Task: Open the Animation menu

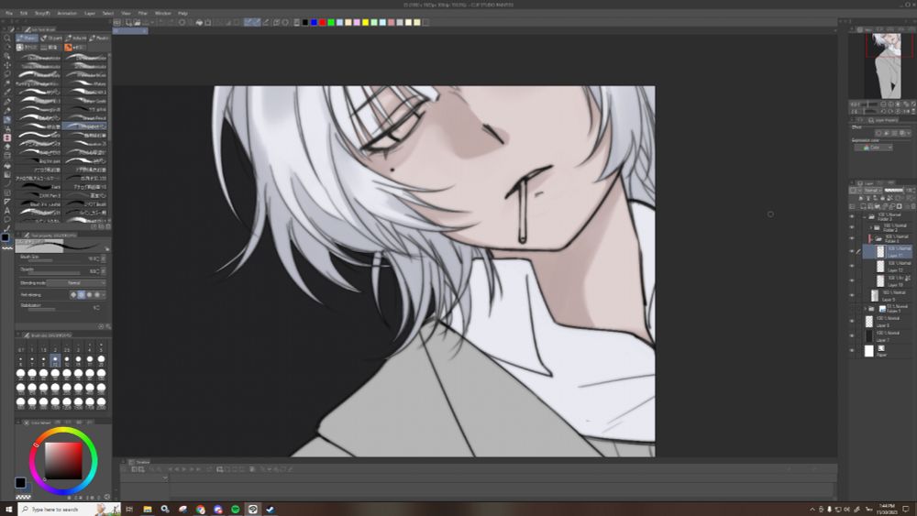Action: click(x=67, y=13)
